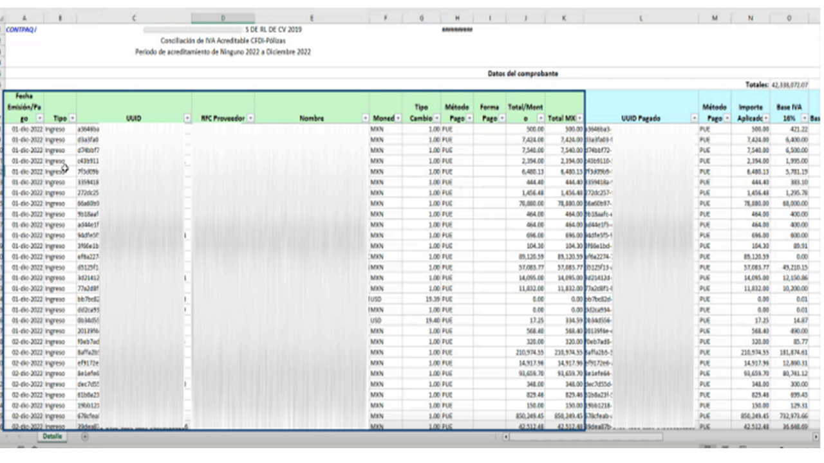The width and height of the screenshot is (824, 463).
Task: Click the horizontal scrollbar left arrow
Action: pos(506,437)
